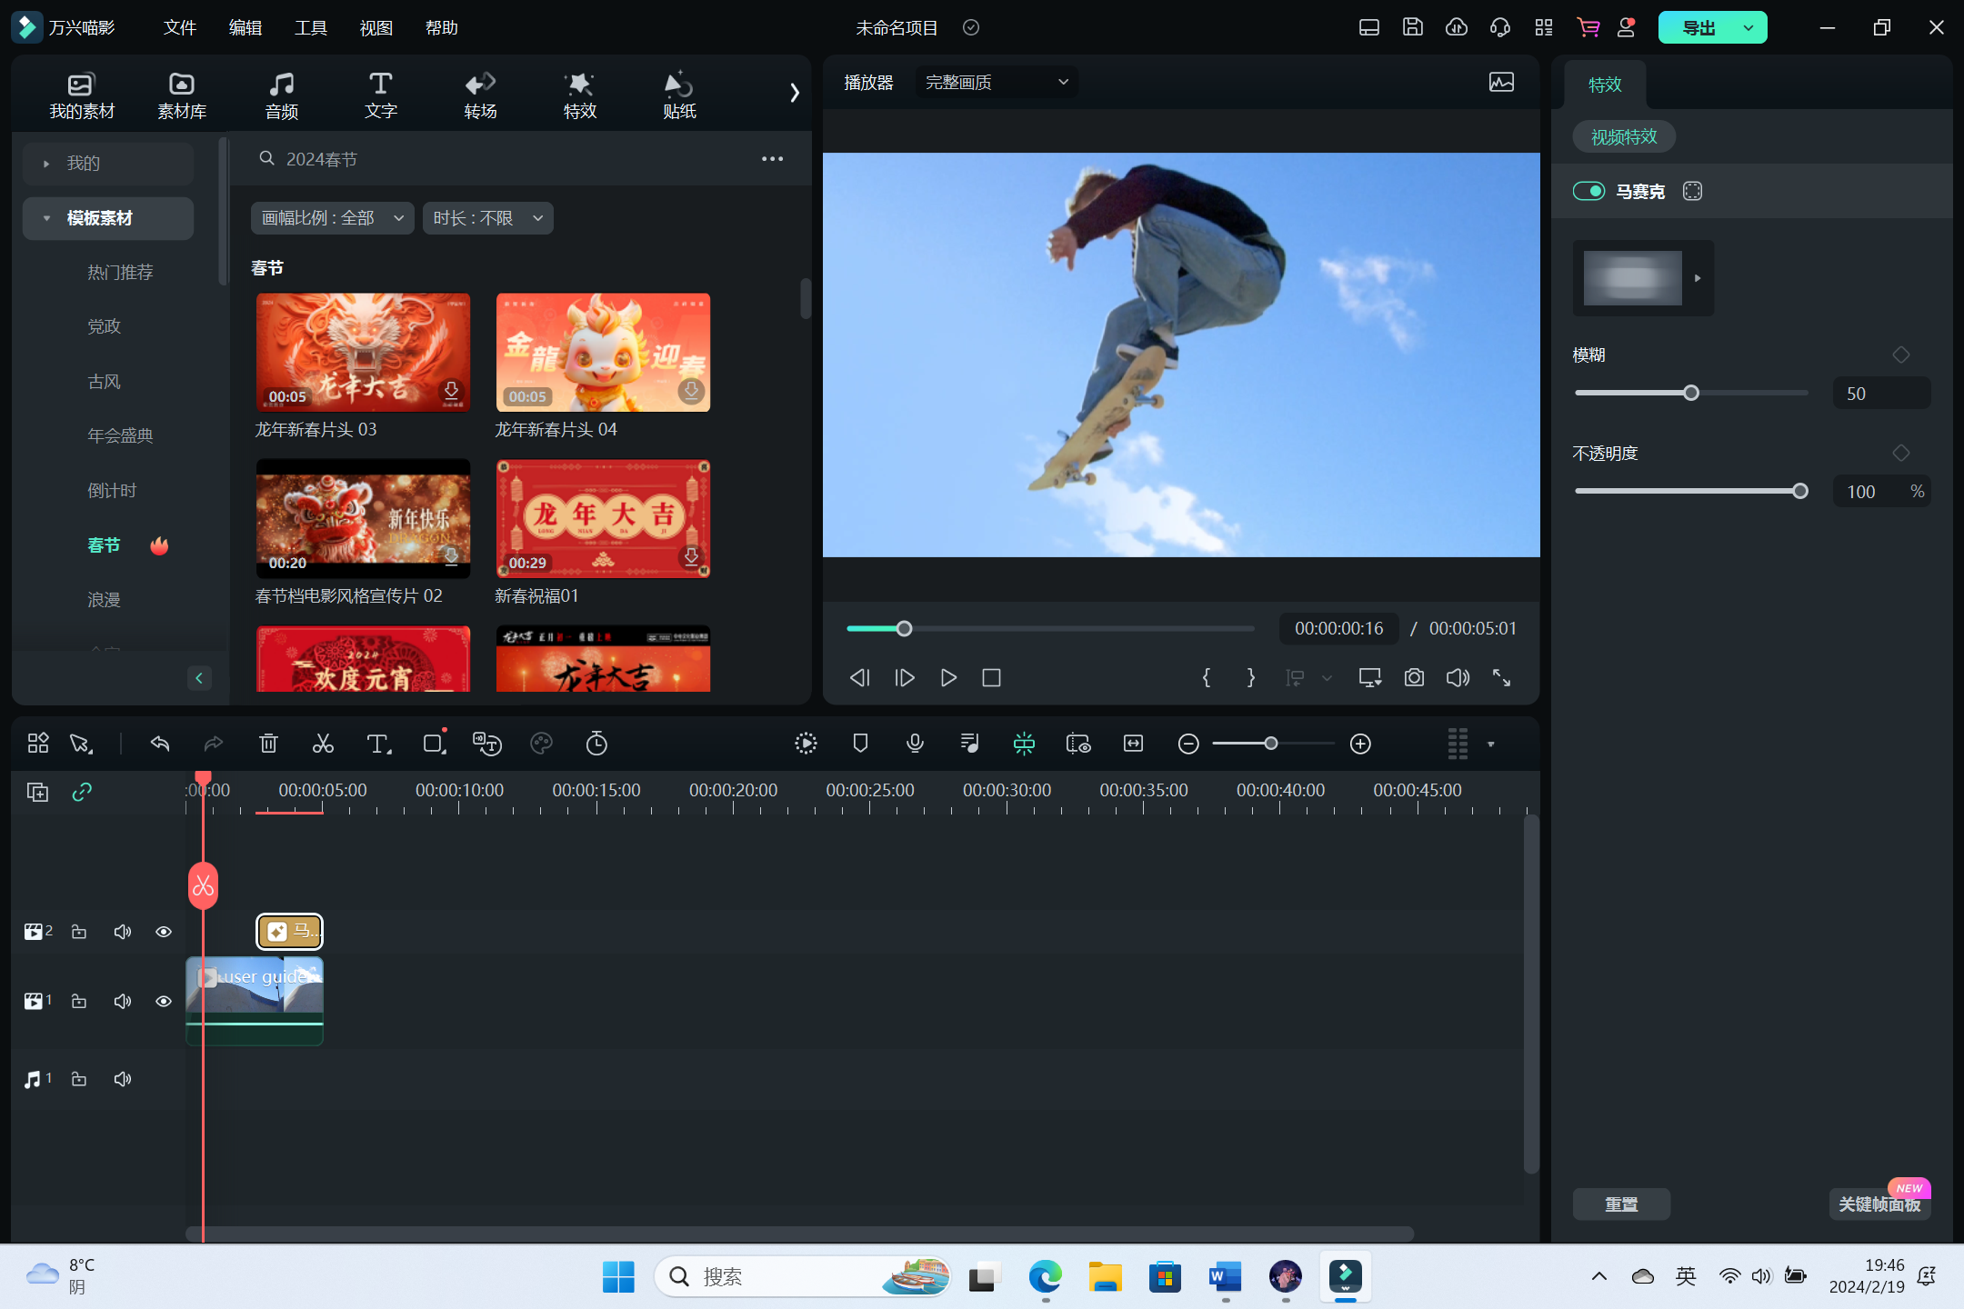Expand the 我的 tree item

[x=46, y=164]
